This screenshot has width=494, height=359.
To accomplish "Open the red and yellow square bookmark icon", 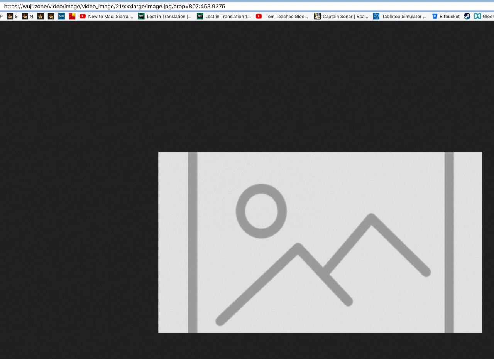I will [x=72, y=16].
